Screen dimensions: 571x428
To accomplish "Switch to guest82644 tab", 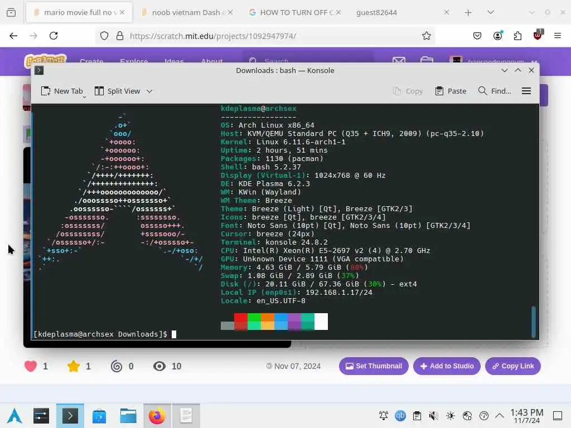I will [x=402, y=12].
